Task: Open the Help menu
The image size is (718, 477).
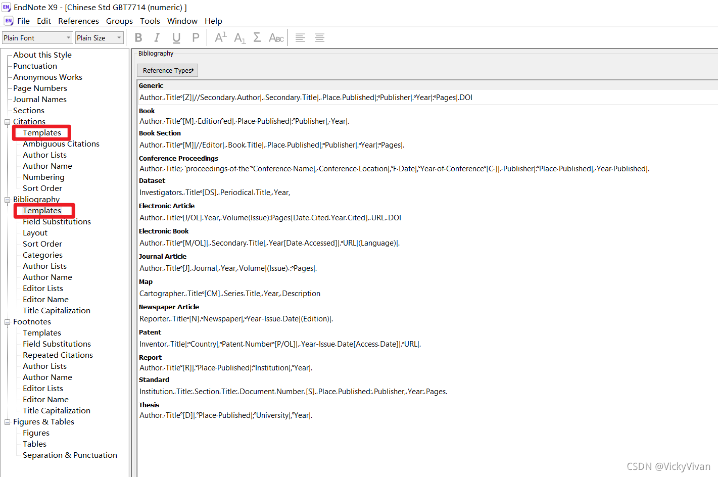Action: click(213, 21)
